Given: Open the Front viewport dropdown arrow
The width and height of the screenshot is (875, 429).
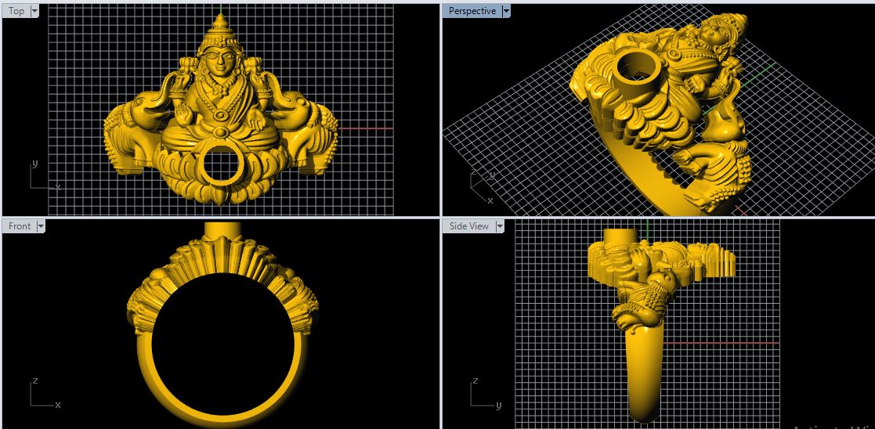Looking at the screenshot, I should coord(41,226).
